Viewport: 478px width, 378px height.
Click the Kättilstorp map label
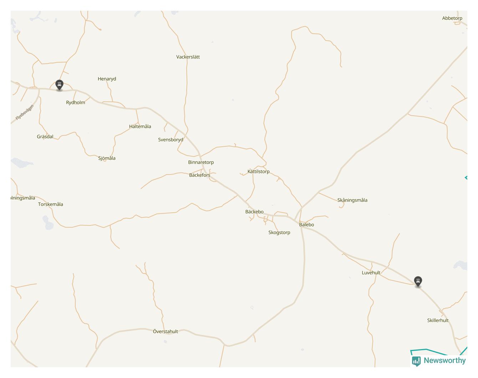(x=259, y=172)
